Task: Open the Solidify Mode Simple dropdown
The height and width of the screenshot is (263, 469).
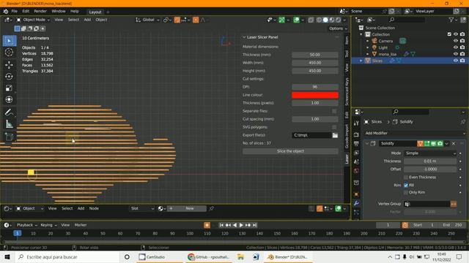Action: click(430, 153)
